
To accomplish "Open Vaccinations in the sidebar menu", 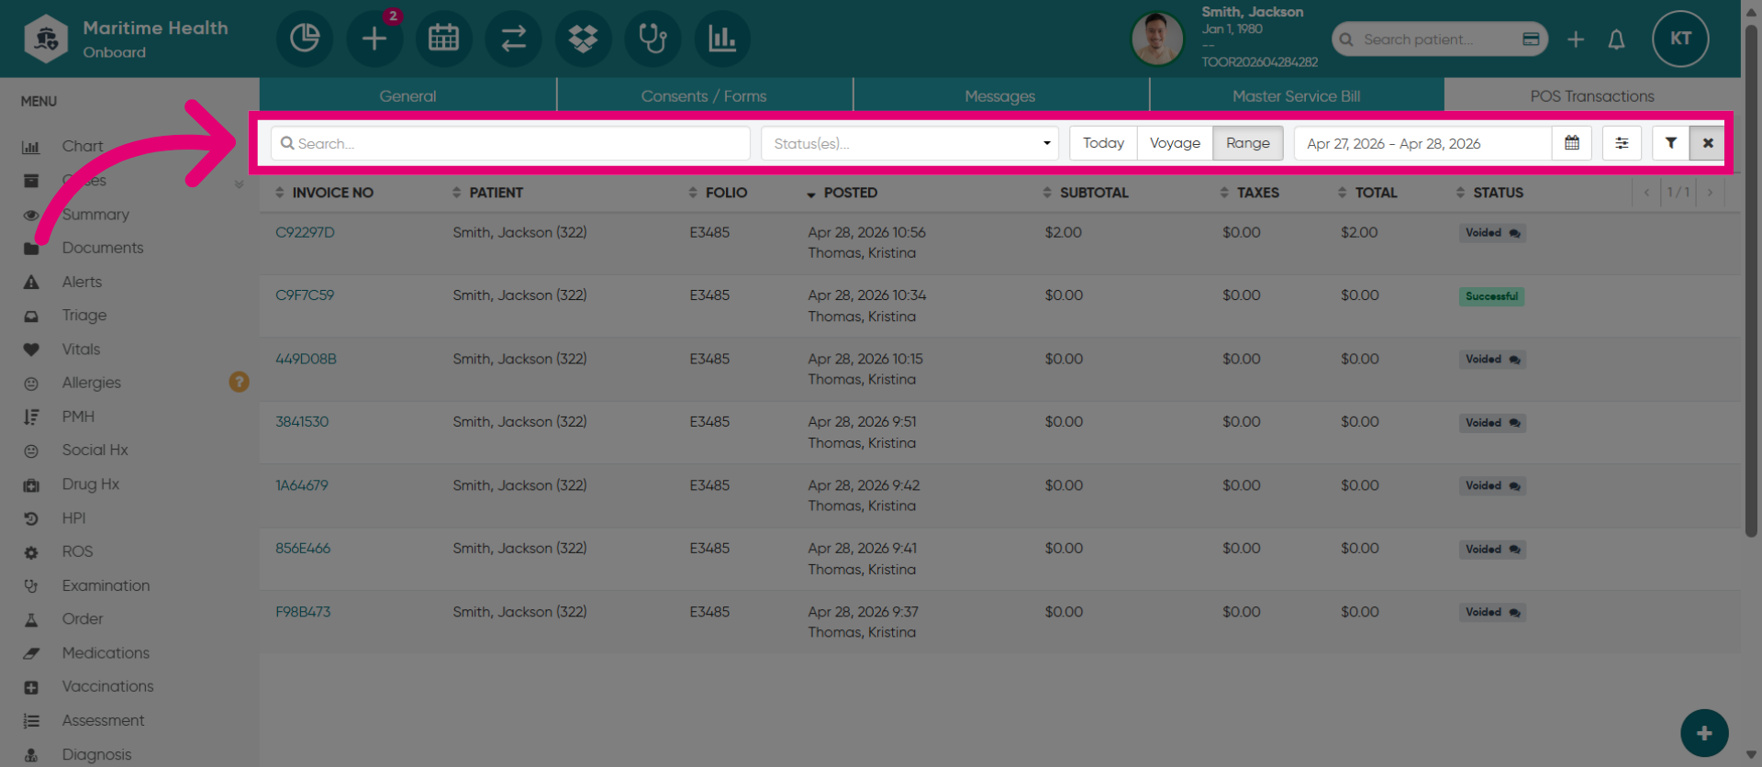I will coord(107,686).
